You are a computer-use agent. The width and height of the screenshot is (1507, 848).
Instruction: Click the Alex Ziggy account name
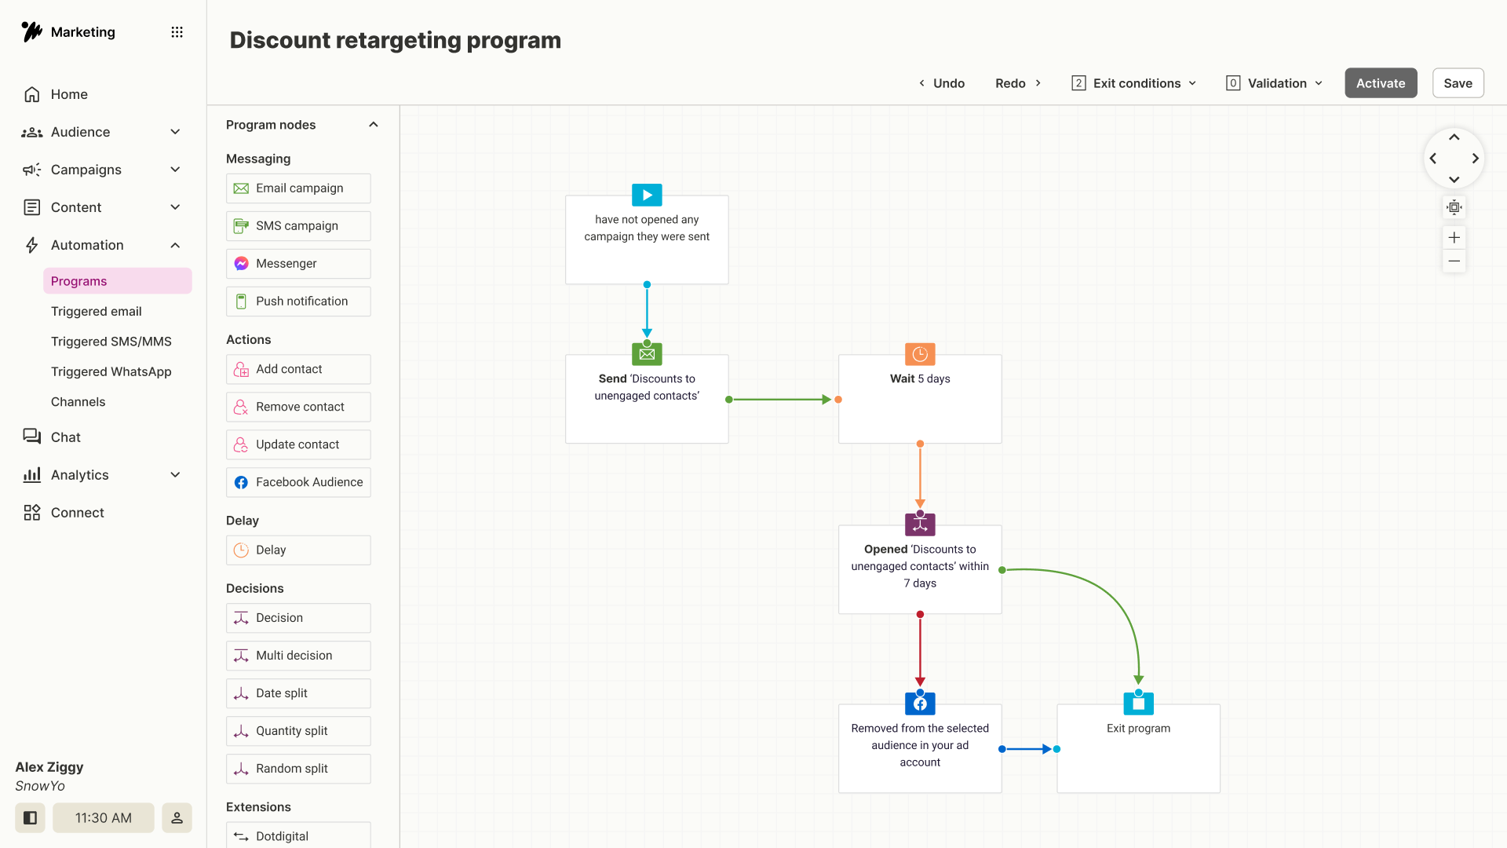tap(49, 767)
